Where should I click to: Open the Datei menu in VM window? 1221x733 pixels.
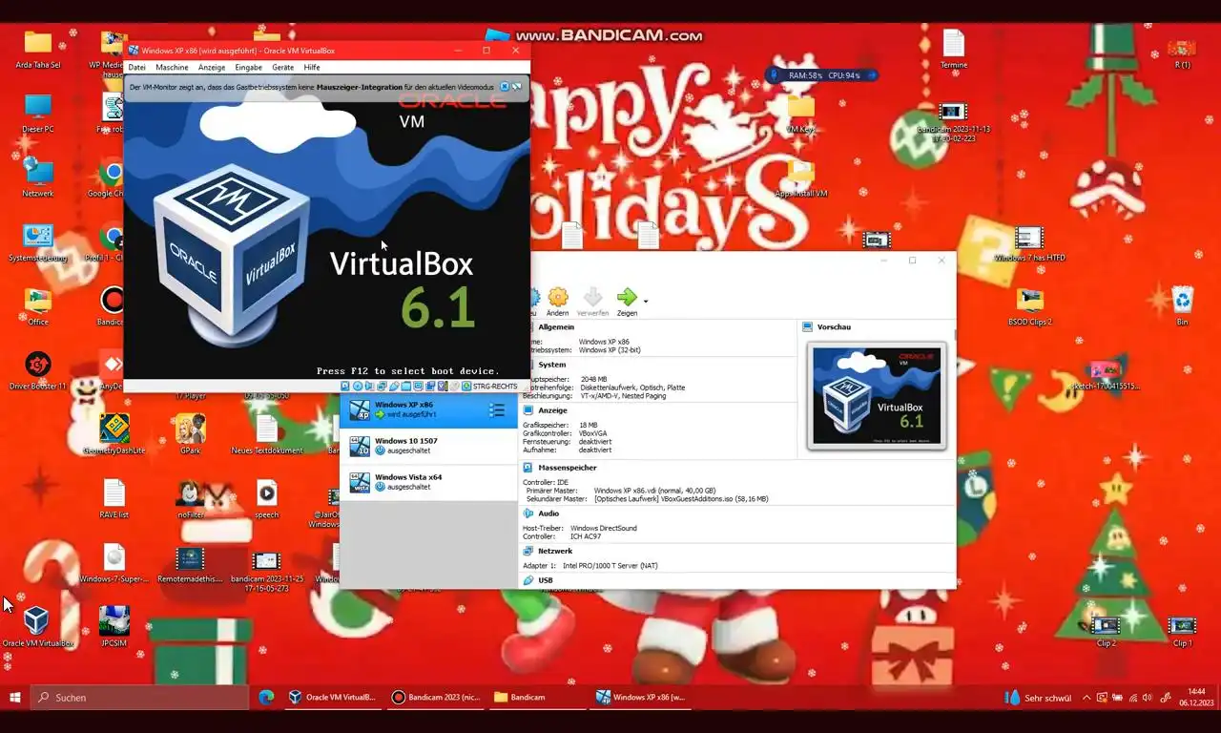click(x=137, y=68)
